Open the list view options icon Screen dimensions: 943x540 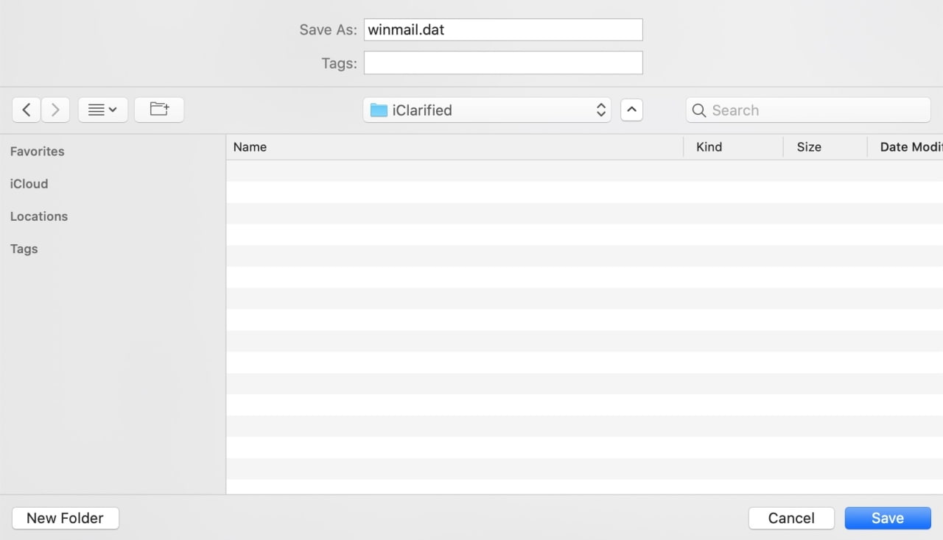[98, 109]
